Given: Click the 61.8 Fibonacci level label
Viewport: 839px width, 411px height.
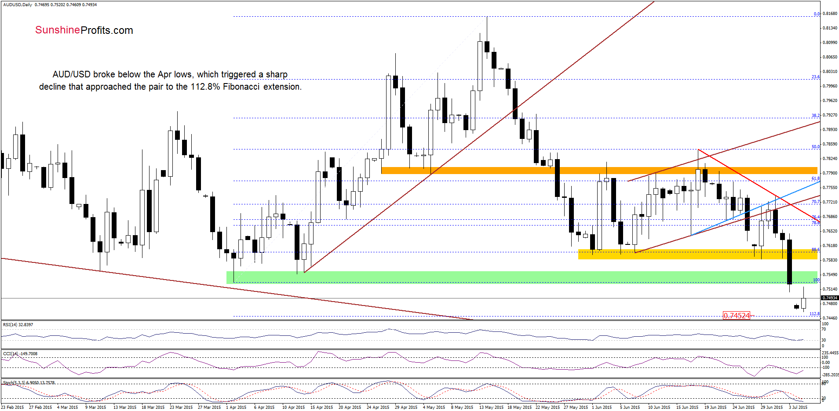Looking at the screenshot, I should [816, 178].
